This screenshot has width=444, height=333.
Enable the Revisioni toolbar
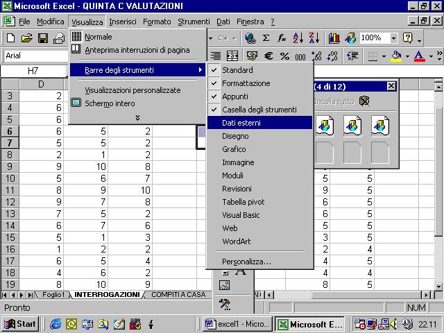(x=259, y=189)
